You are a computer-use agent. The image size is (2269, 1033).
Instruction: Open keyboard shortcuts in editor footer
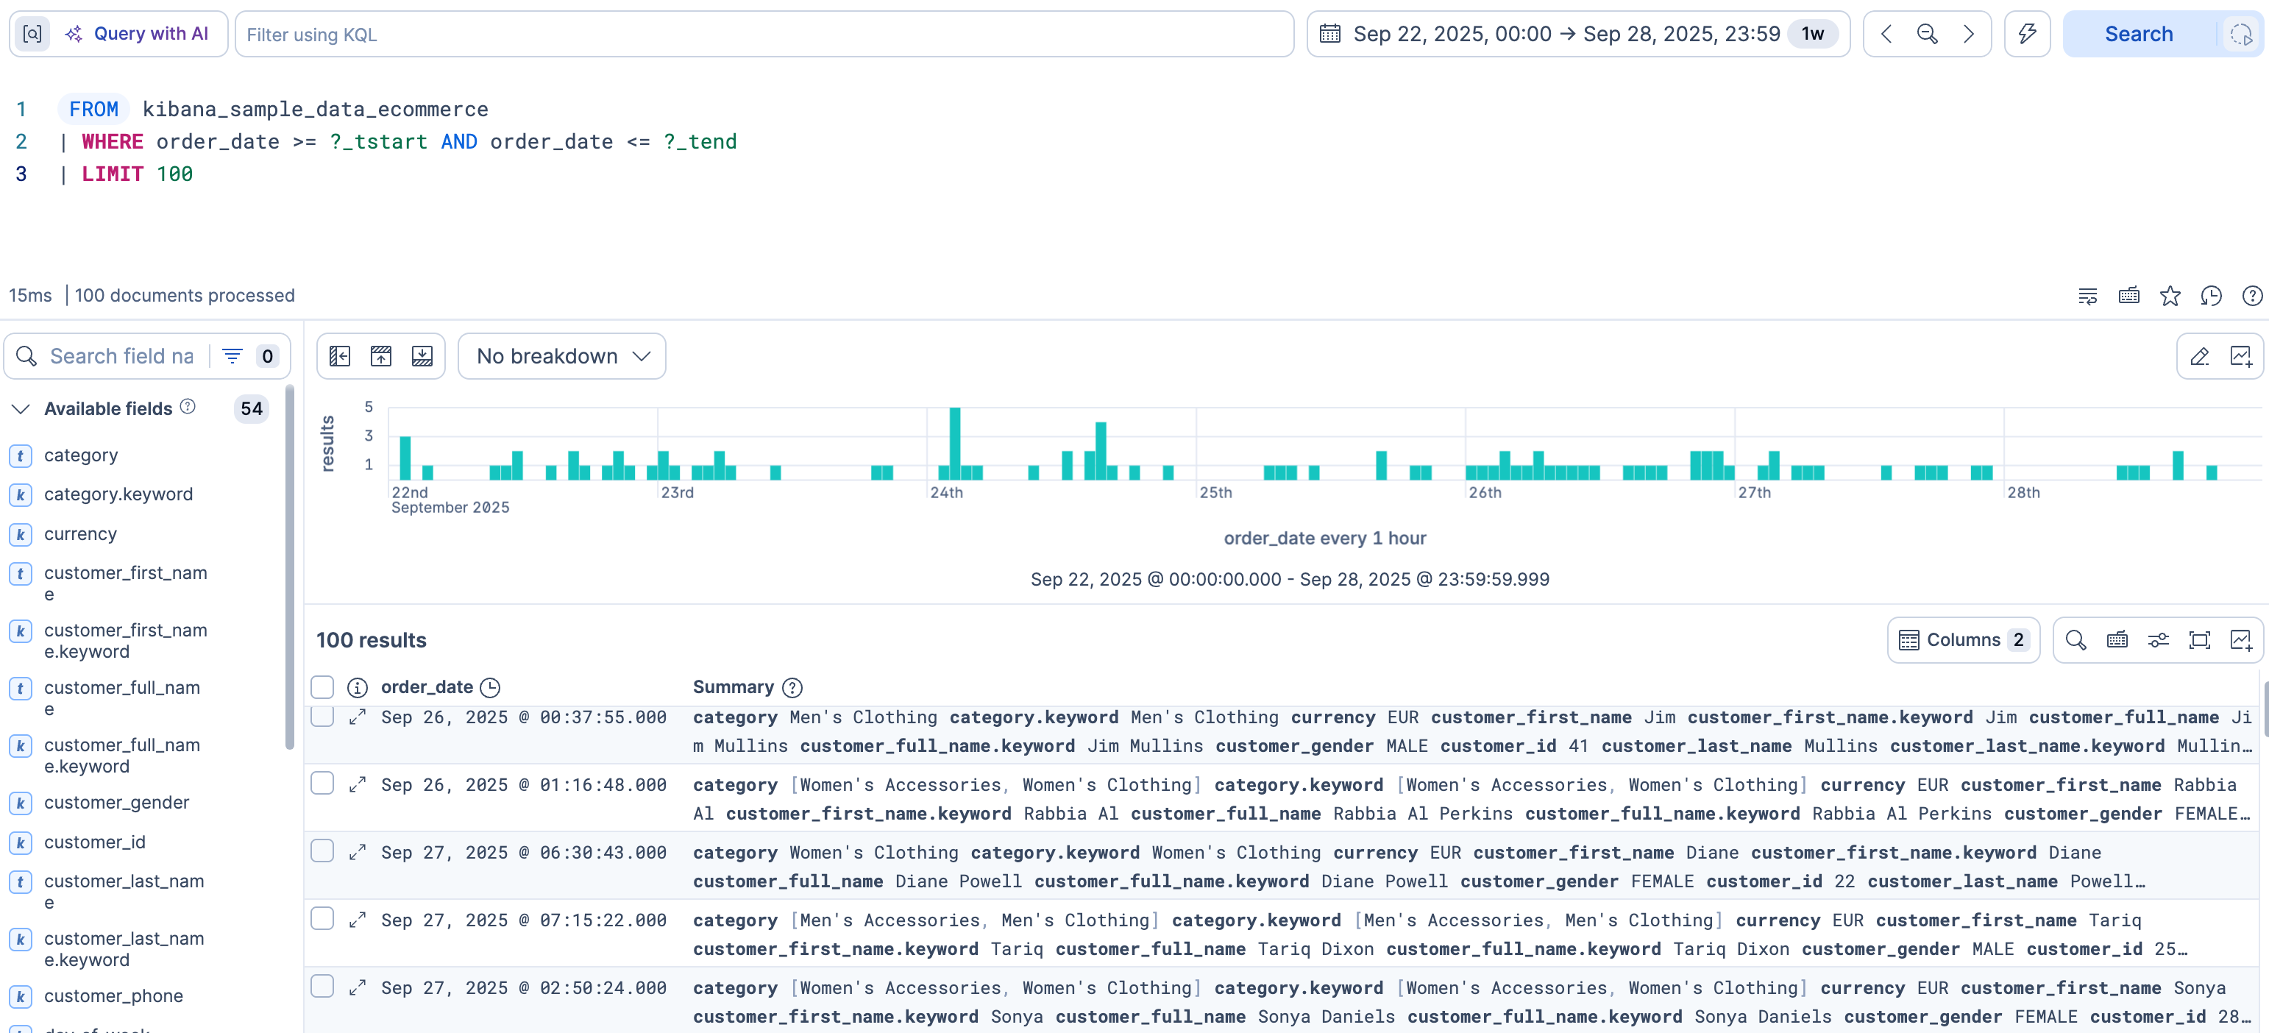[2129, 296]
